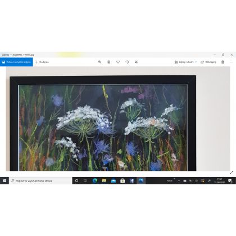
Task: Open File Explorer from the taskbar
Action: pos(105,181)
